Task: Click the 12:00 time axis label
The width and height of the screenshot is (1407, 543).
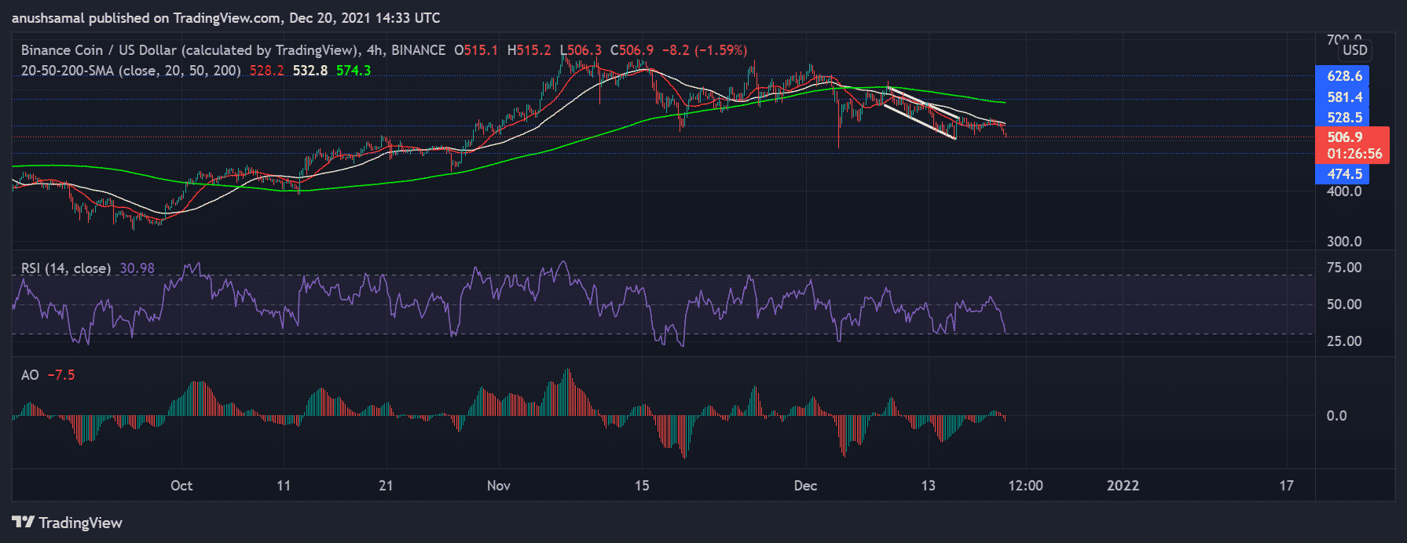Action: pos(1025,486)
